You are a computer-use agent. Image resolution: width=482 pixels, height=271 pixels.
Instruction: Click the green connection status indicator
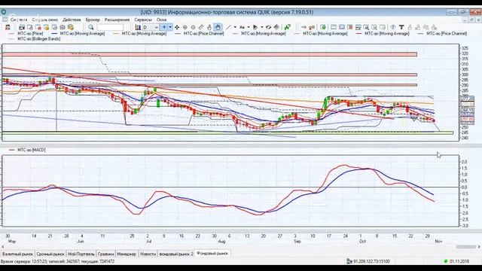pos(445,261)
